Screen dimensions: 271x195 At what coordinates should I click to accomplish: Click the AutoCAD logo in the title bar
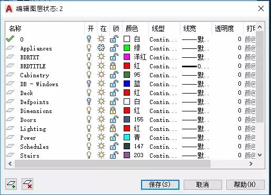pos(9,8)
